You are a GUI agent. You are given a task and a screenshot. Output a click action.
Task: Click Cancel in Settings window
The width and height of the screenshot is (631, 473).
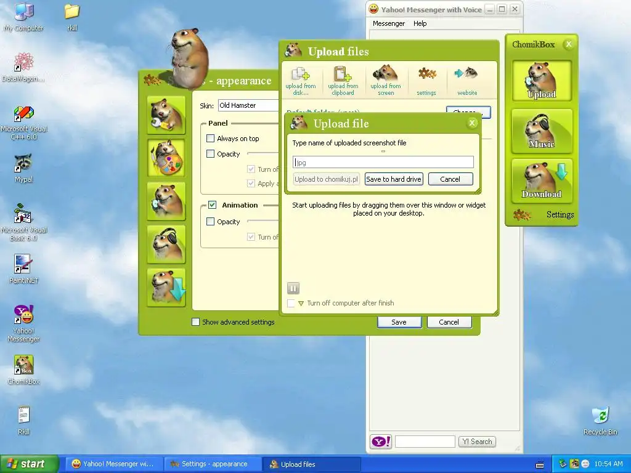click(x=449, y=321)
